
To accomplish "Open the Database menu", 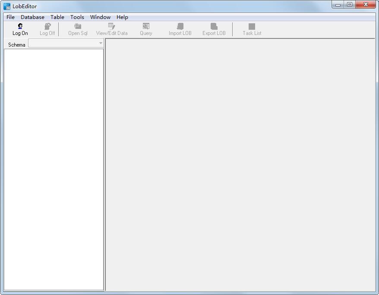I will click(x=32, y=17).
